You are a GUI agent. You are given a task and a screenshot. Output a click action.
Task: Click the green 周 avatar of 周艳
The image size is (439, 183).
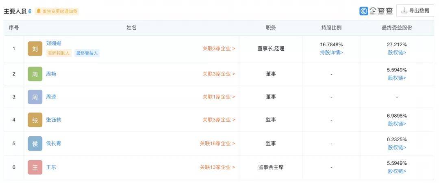click(35, 74)
